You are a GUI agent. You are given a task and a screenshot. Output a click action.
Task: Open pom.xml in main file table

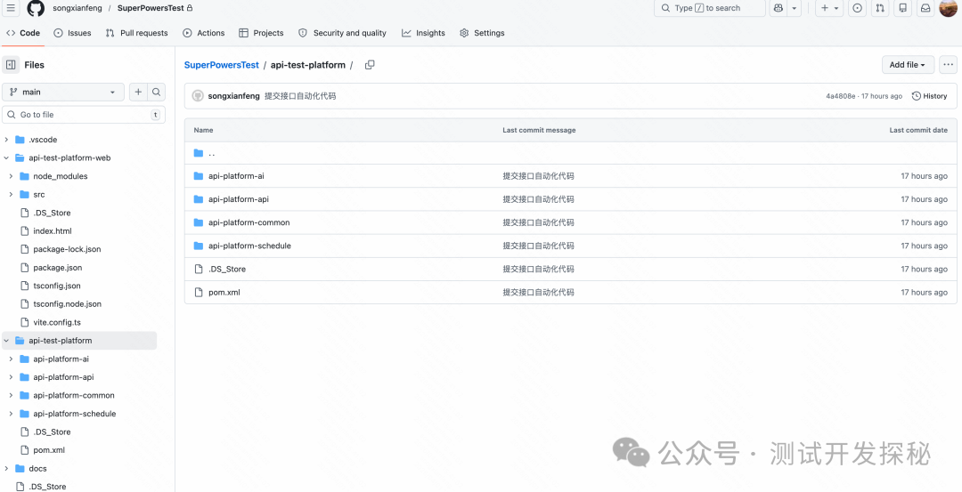point(224,293)
